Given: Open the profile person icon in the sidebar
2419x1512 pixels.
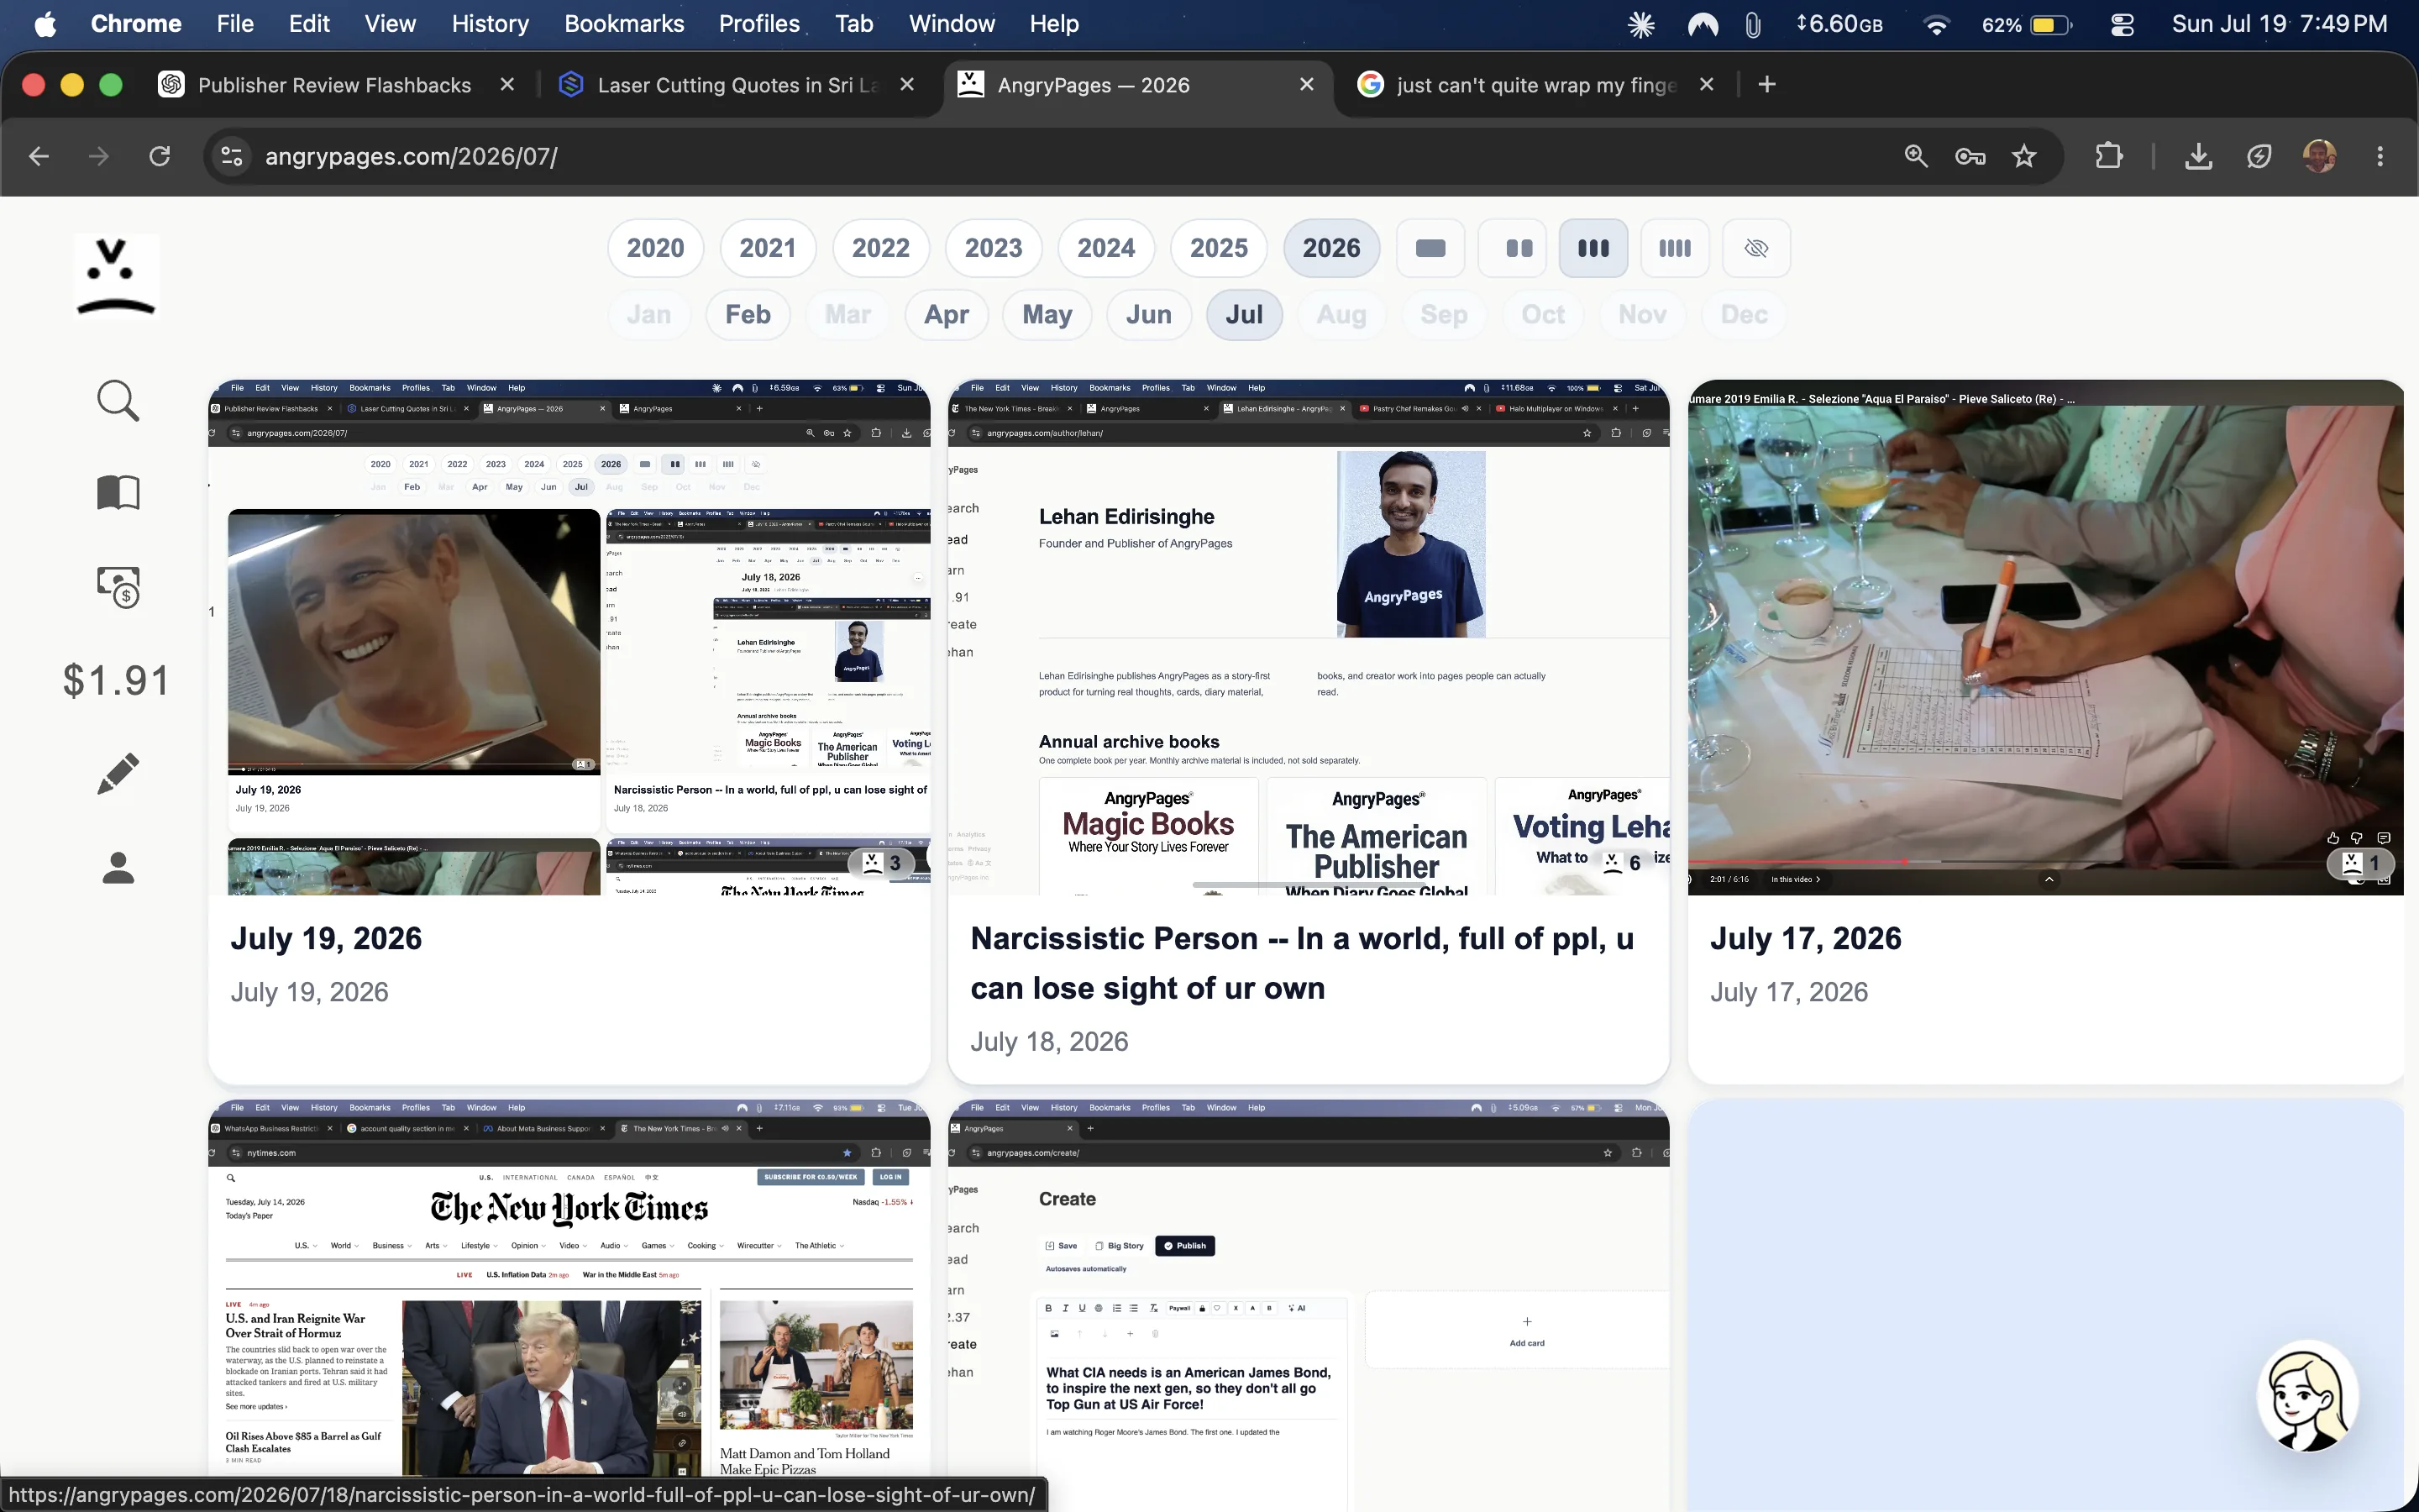Looking at the screenshot, I should coord(118,867).
